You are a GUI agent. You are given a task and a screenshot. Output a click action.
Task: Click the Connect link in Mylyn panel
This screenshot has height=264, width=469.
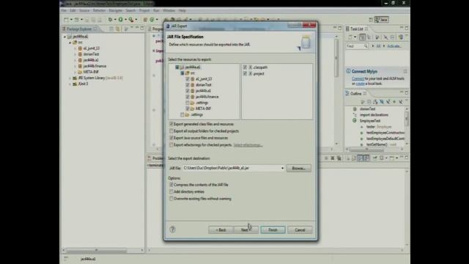pyautogui.click(x=358, y=78)
